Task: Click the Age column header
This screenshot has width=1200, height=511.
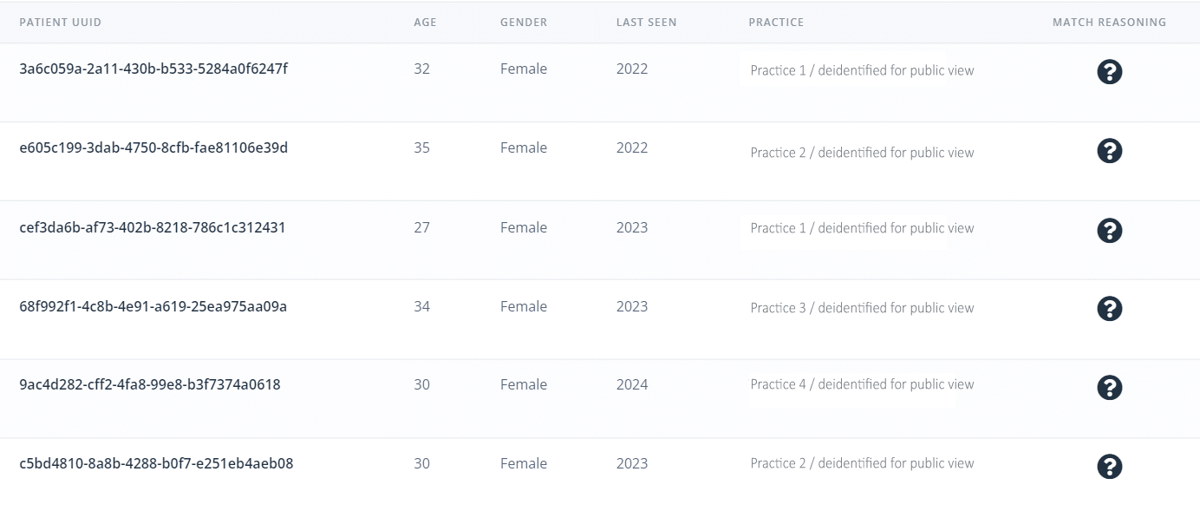Action: pyautogui.click(x=425, y=23)
